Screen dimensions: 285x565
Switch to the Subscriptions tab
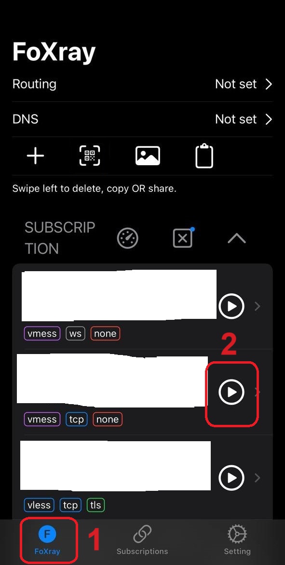(142, 540)
